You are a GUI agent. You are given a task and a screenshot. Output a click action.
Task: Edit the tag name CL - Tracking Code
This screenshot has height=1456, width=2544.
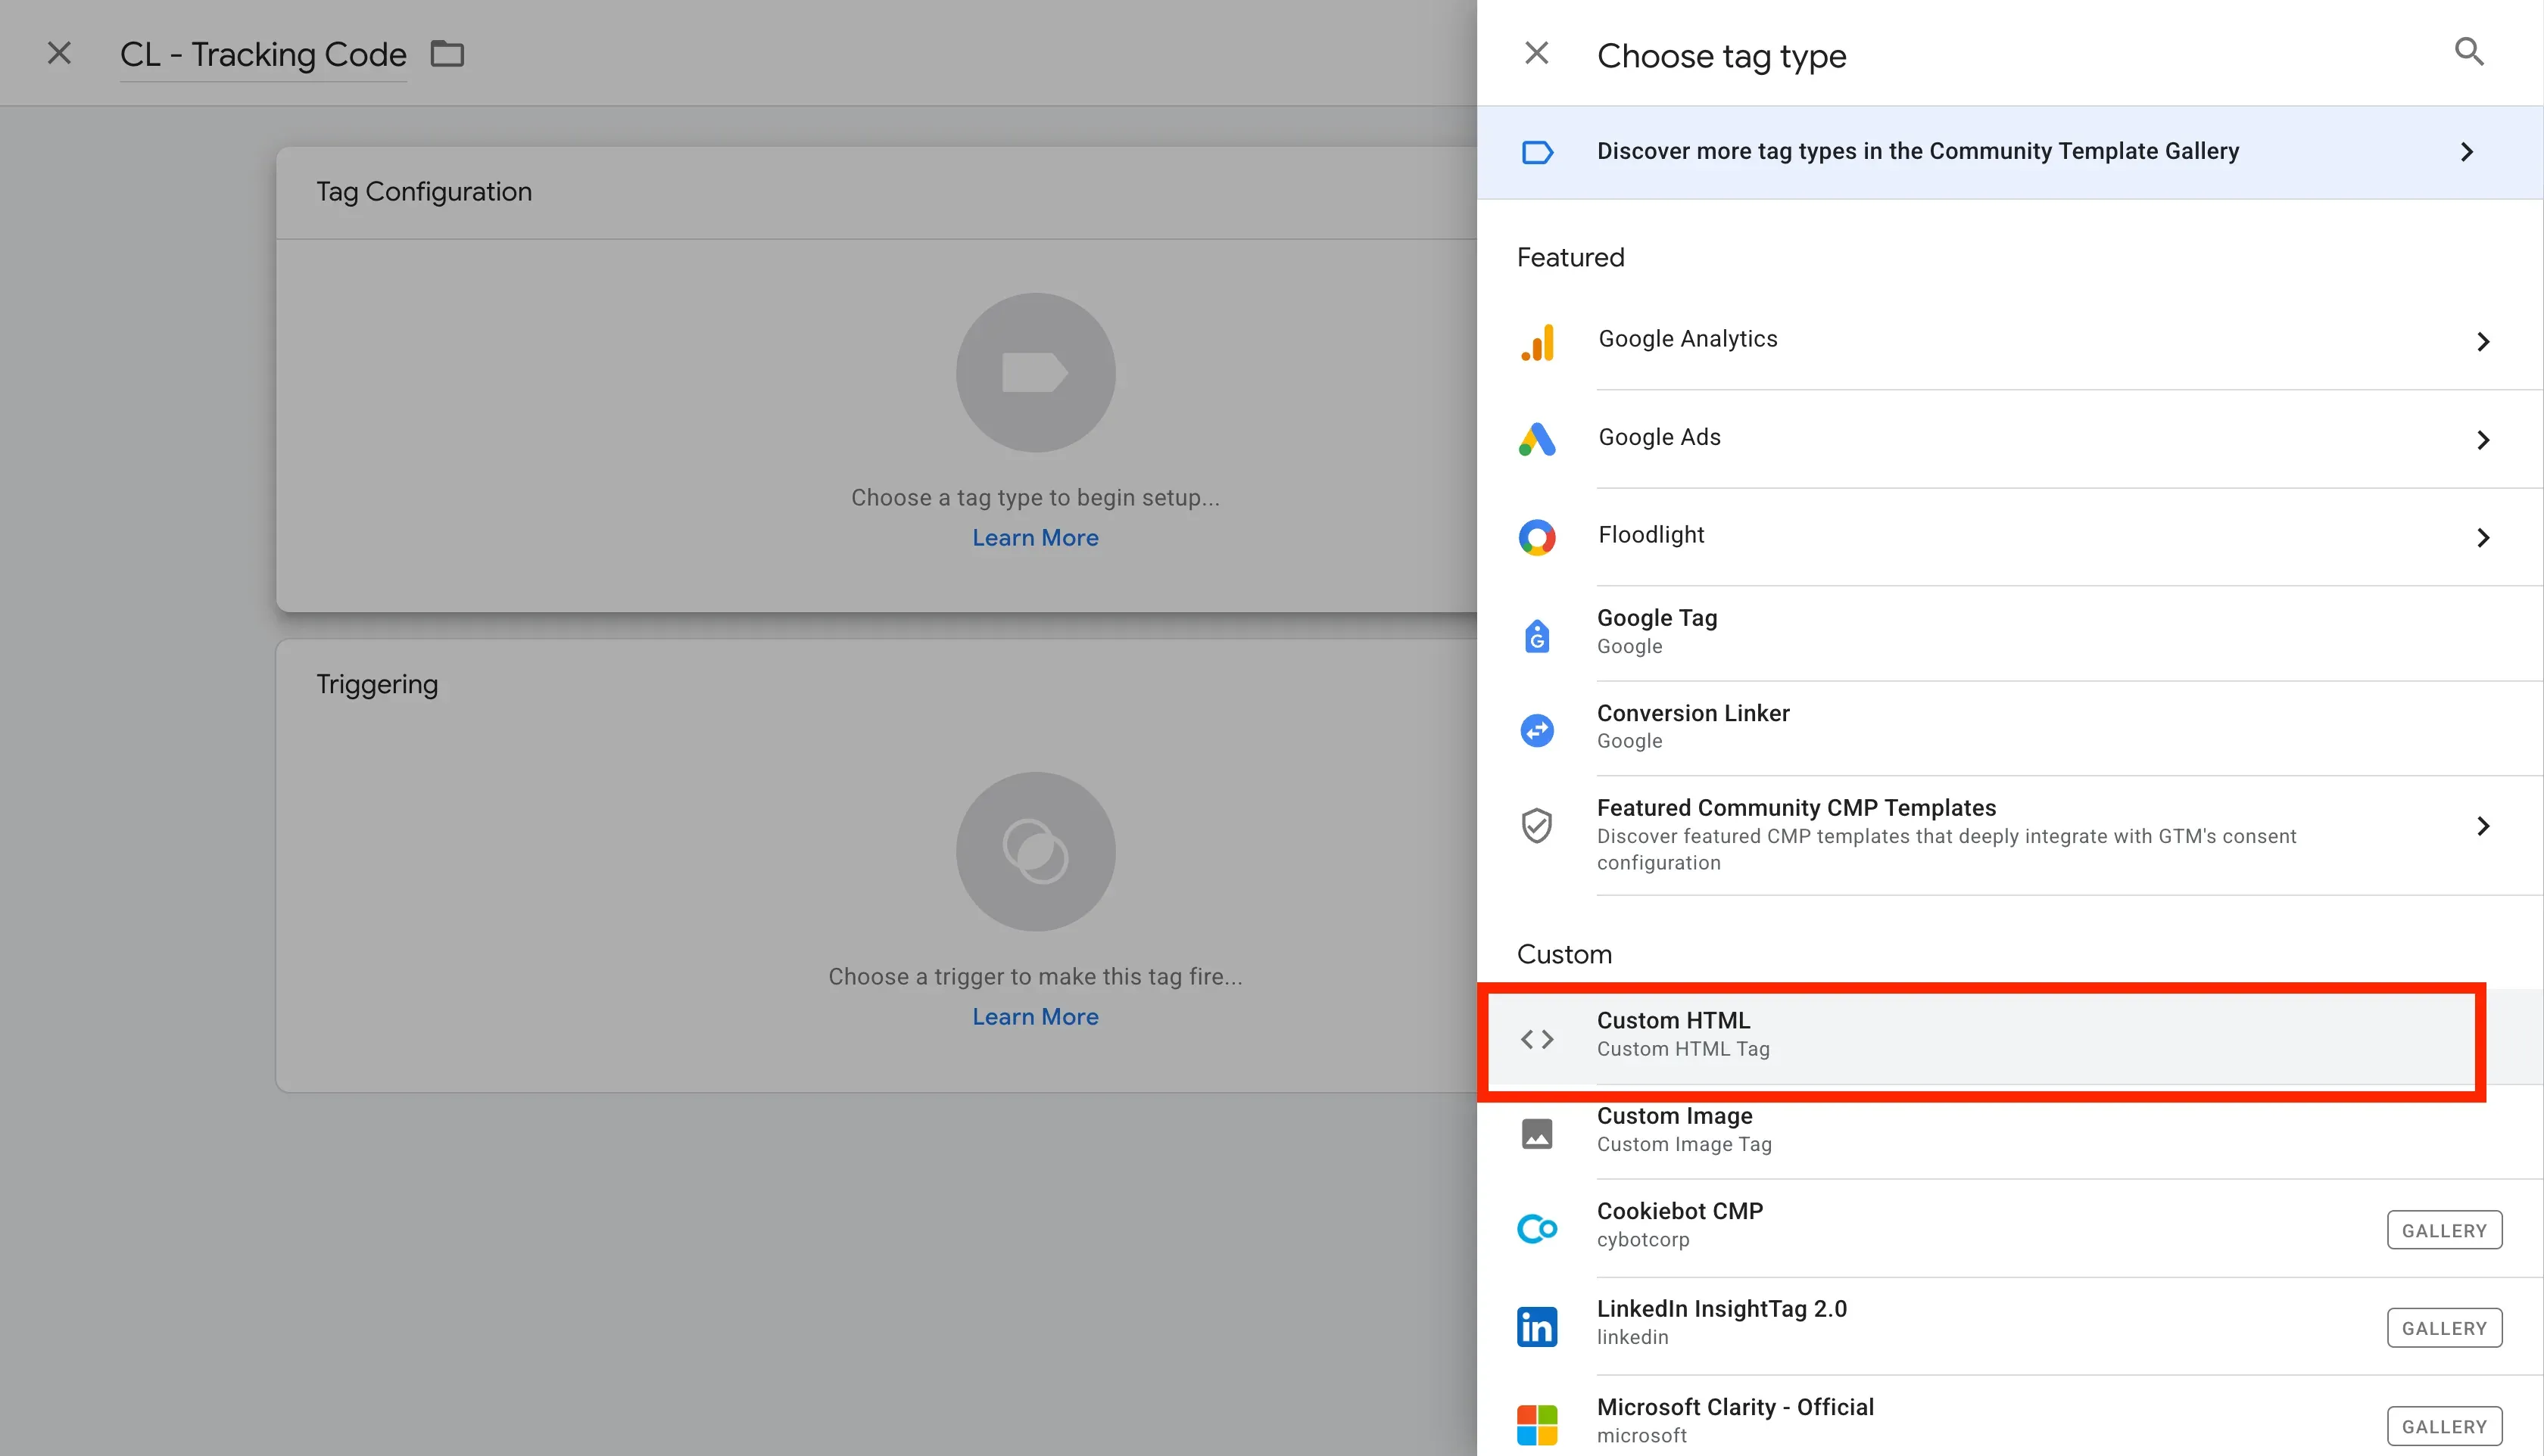[263, 55]
